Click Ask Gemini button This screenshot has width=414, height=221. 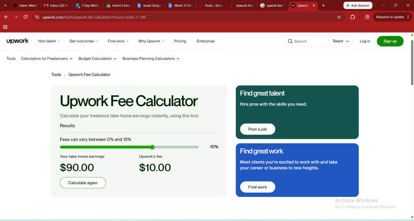(358, 5)
